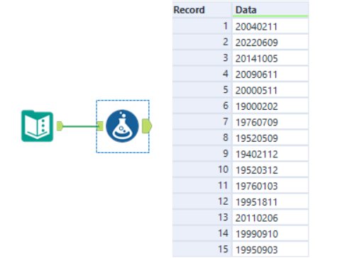The width and height of the screenshot is (337, 258).
Task: Select cell with value 19760103
Action: [x=270, y=186]
